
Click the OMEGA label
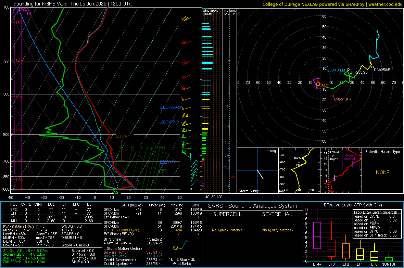21,10
